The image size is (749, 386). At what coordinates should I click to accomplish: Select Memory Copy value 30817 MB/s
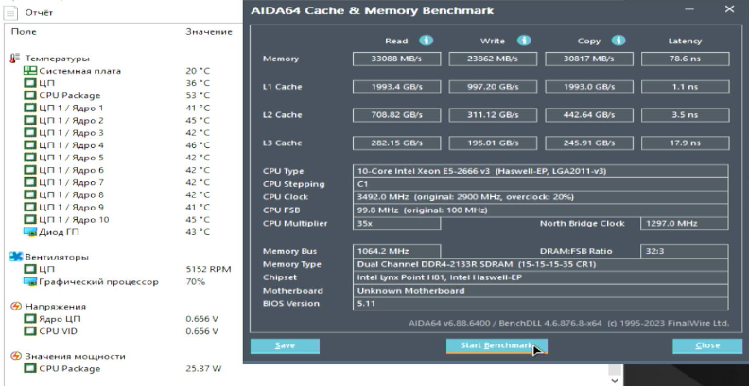(589, 59)
